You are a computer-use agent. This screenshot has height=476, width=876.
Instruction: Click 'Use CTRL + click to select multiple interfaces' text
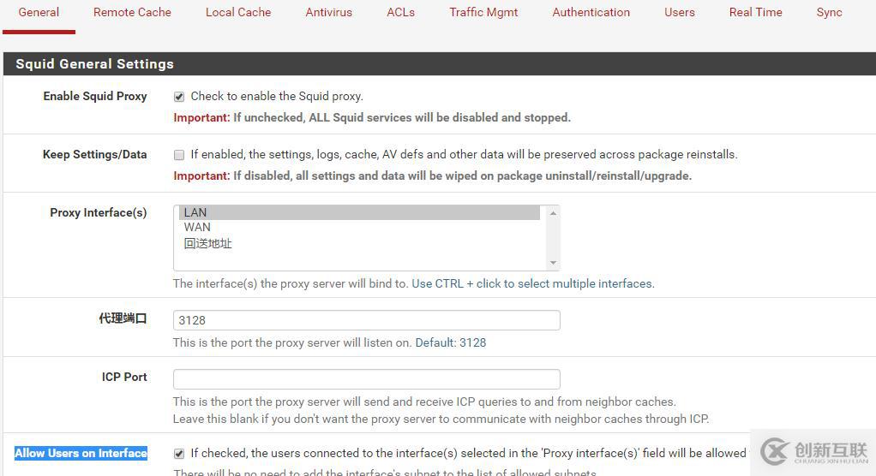tap(533, 283)
